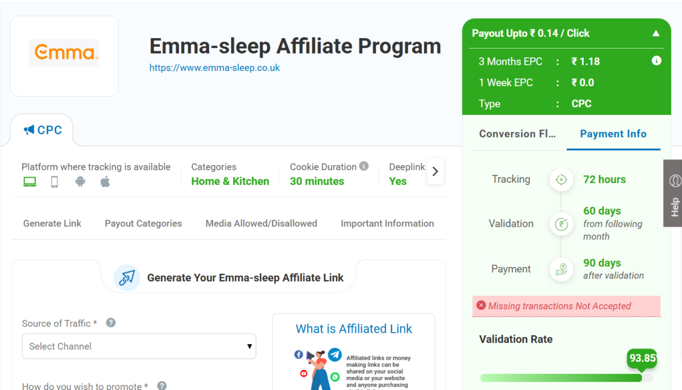This screenshot has height=390, width=682.
Task: Select the CPC megaphone tab
Action: click(43, 130)
